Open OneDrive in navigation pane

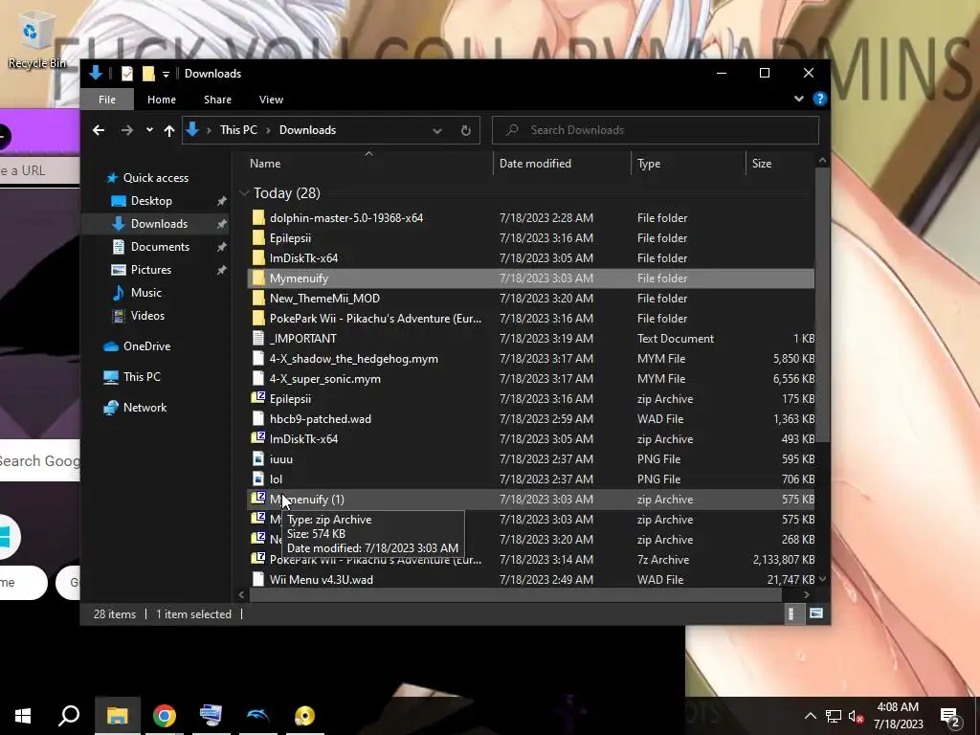pos(146,346)
